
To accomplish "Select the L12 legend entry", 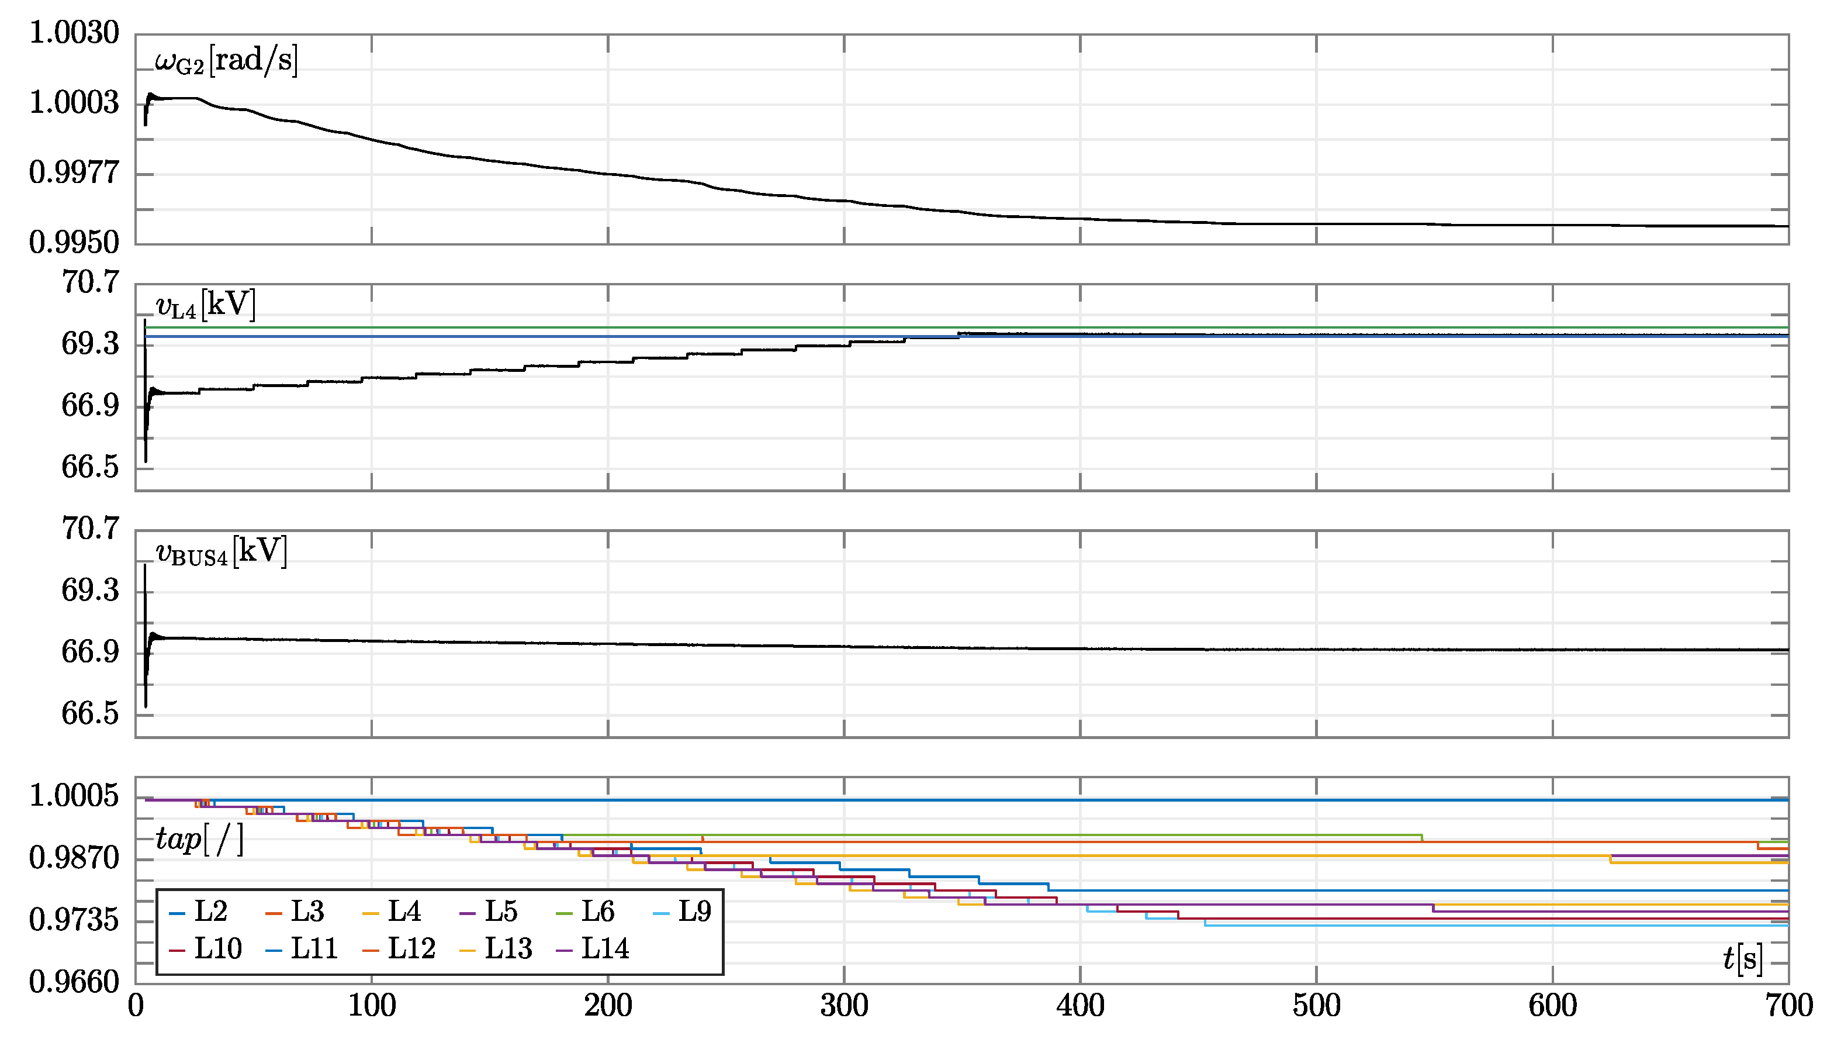I will [x=411, y=949].
